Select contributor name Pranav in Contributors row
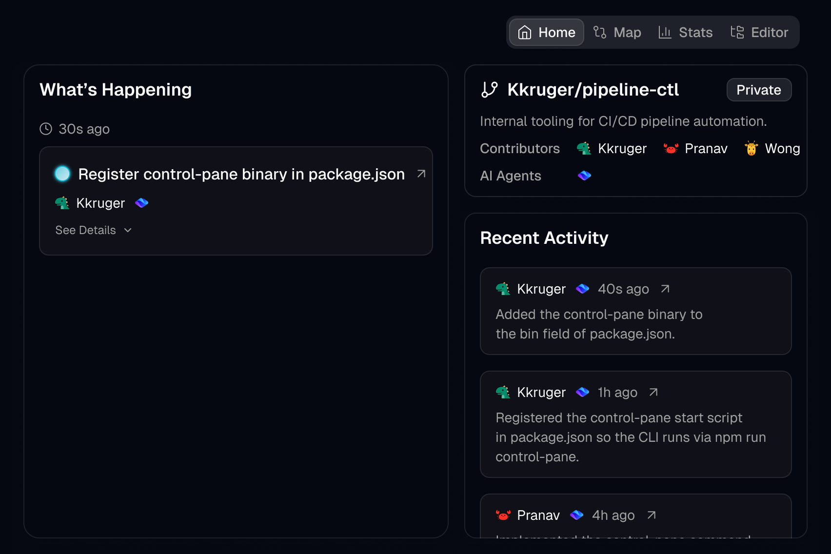This screenshot has width=831, height=554. [x=706, y=148]
